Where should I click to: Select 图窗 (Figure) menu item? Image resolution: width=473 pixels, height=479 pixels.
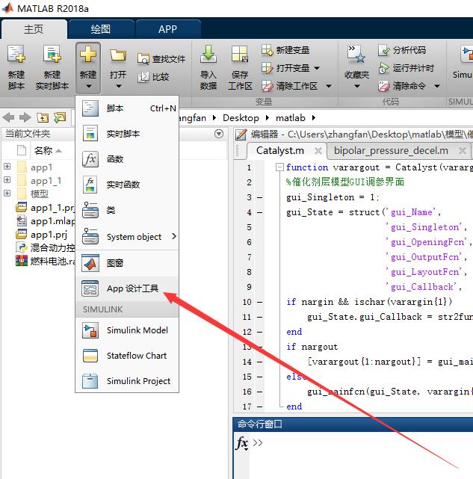127,263
